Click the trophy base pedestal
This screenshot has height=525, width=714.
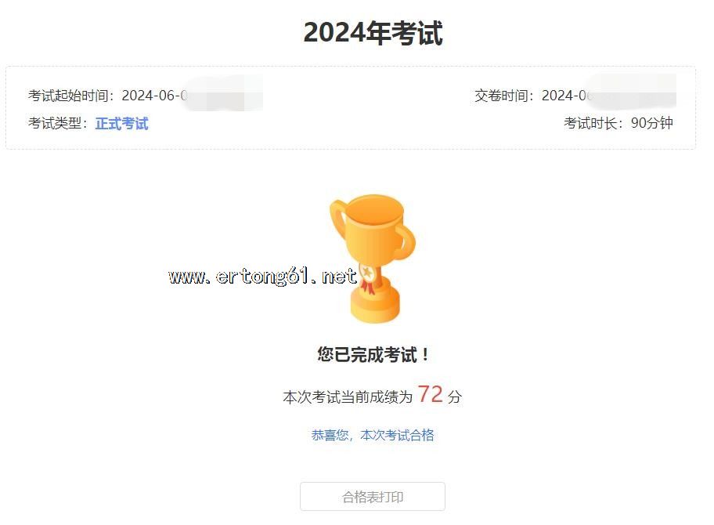(375, 305)
